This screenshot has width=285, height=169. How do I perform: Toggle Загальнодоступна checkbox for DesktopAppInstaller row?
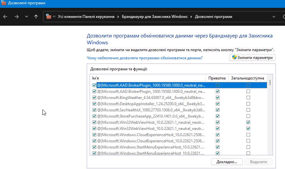(x=248, y=104)
